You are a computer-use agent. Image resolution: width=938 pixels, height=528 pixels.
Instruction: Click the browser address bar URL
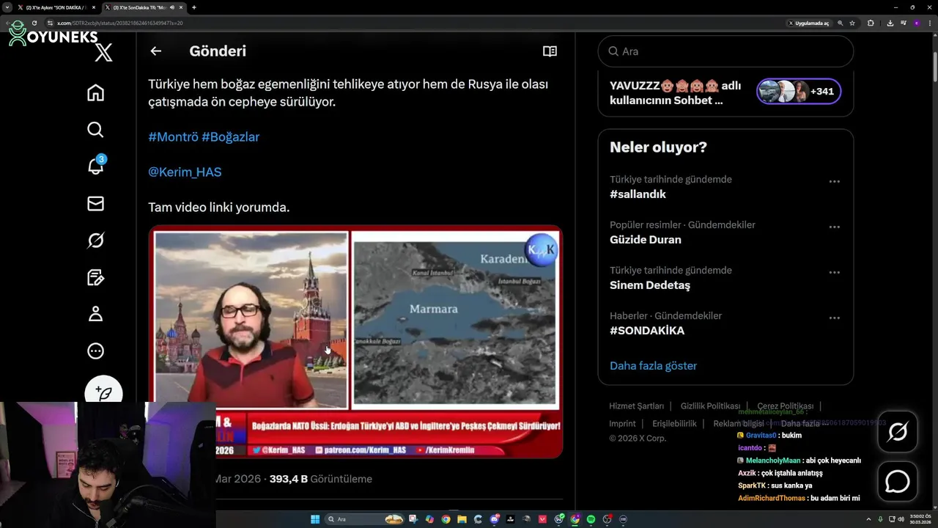point(120,23)
